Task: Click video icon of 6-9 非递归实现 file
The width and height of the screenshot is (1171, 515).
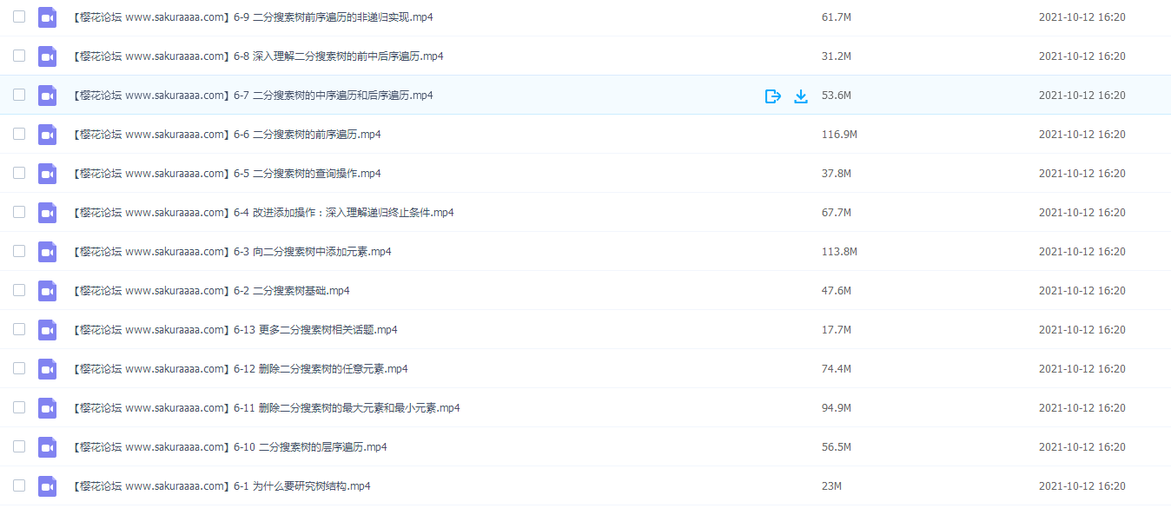Action: coord(47,17)
